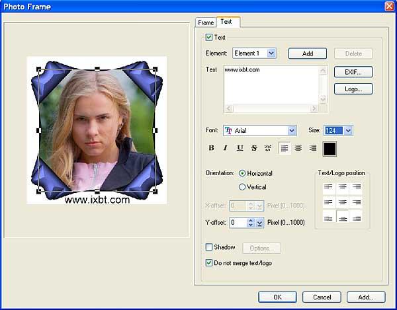This screenshot has height=310, width=397.
Task: Set text position to bottom-left
Action: click(329, 217)
